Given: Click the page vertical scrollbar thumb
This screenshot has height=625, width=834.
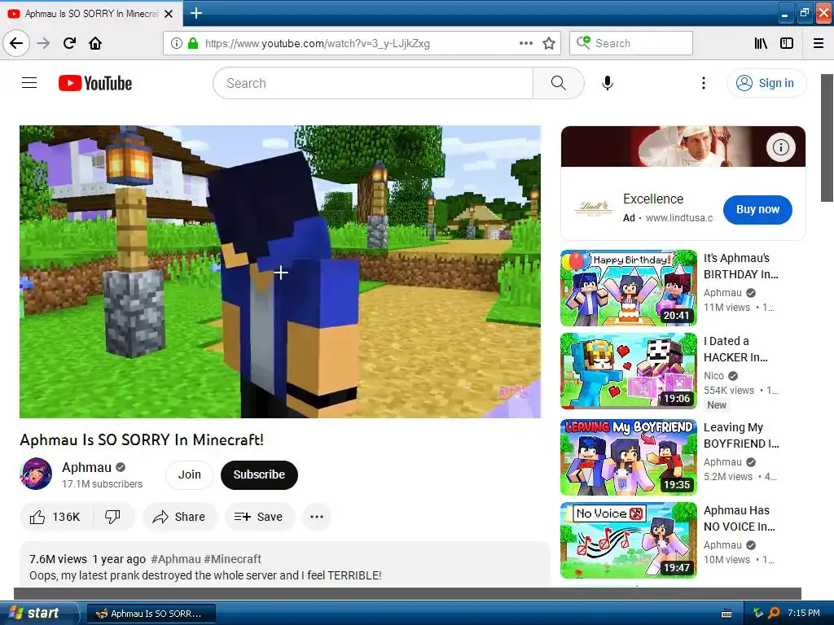Looking at the screenshot, I should [827, 138].
